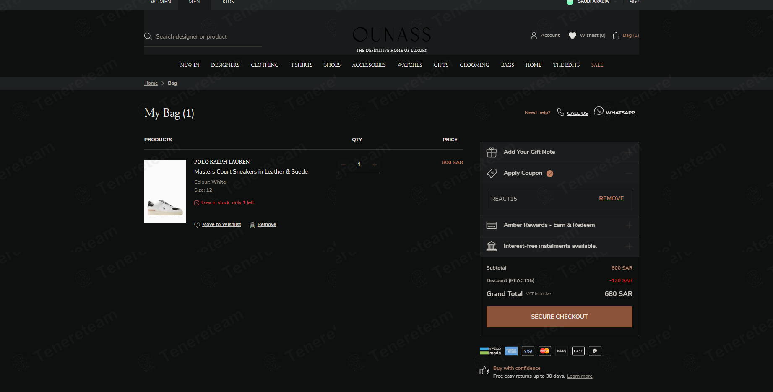Open the Accessories menu
Image resolution: width=773 pixels, height=392 pixels.
[369, 65]
